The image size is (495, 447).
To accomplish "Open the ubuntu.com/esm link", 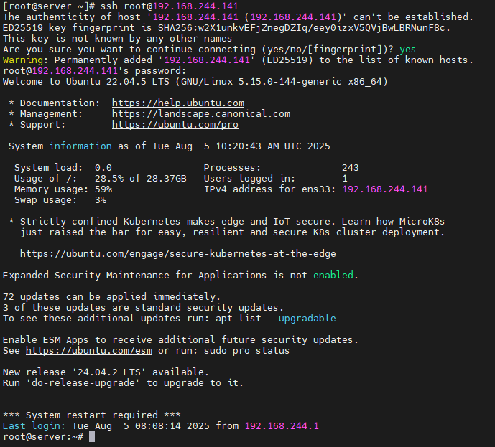I will point(89,351).
